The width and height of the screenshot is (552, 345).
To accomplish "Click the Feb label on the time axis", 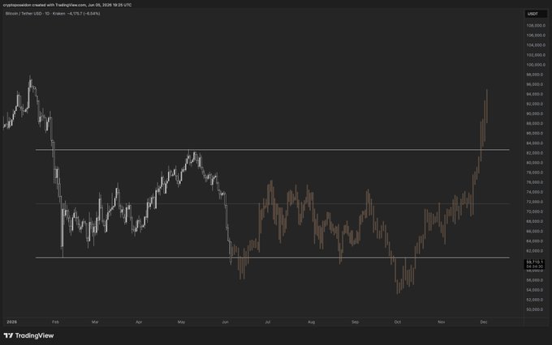I will [55, 322].
